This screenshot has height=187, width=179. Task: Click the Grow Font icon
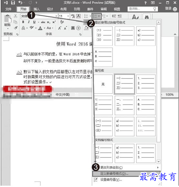(x=60, y=28)
